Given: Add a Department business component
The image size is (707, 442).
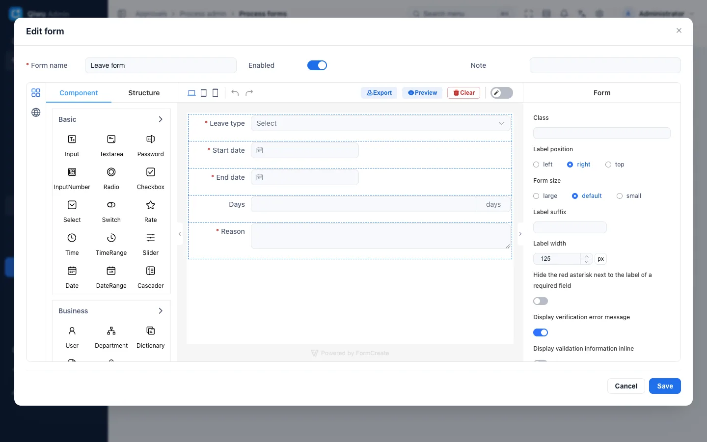Looking at the screenshot, I should [111, 337].
